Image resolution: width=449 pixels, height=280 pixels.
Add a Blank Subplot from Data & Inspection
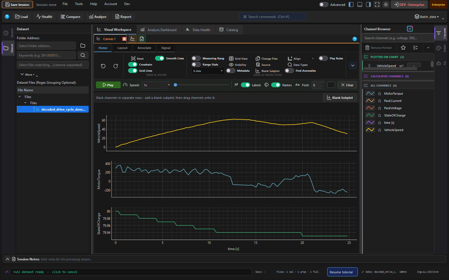coord(268,71)
